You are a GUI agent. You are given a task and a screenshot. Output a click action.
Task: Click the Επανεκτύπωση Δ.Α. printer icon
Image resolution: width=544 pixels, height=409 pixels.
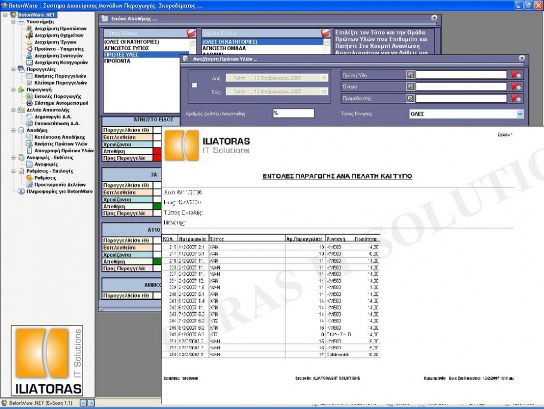coord(29,123)
